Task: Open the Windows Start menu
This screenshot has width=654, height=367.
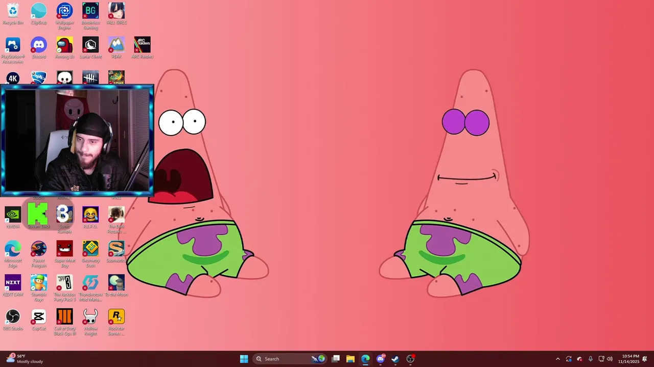Action: pos(244,359)
